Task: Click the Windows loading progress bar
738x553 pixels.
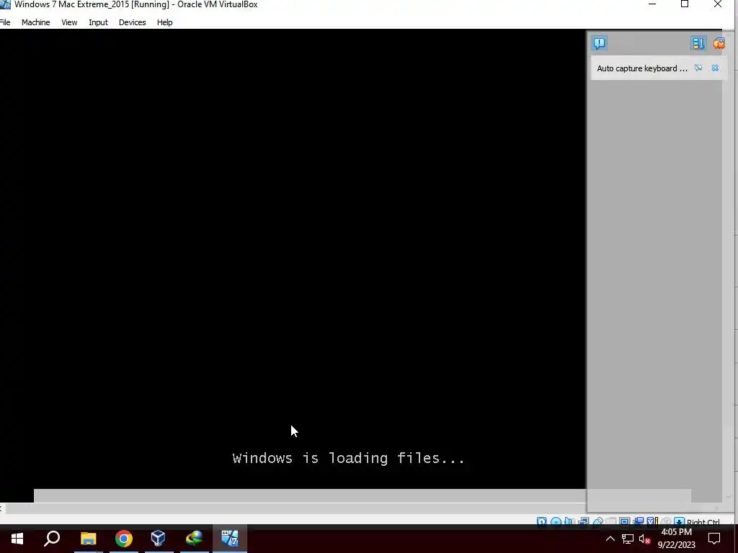Action: [x=363, y=495]
